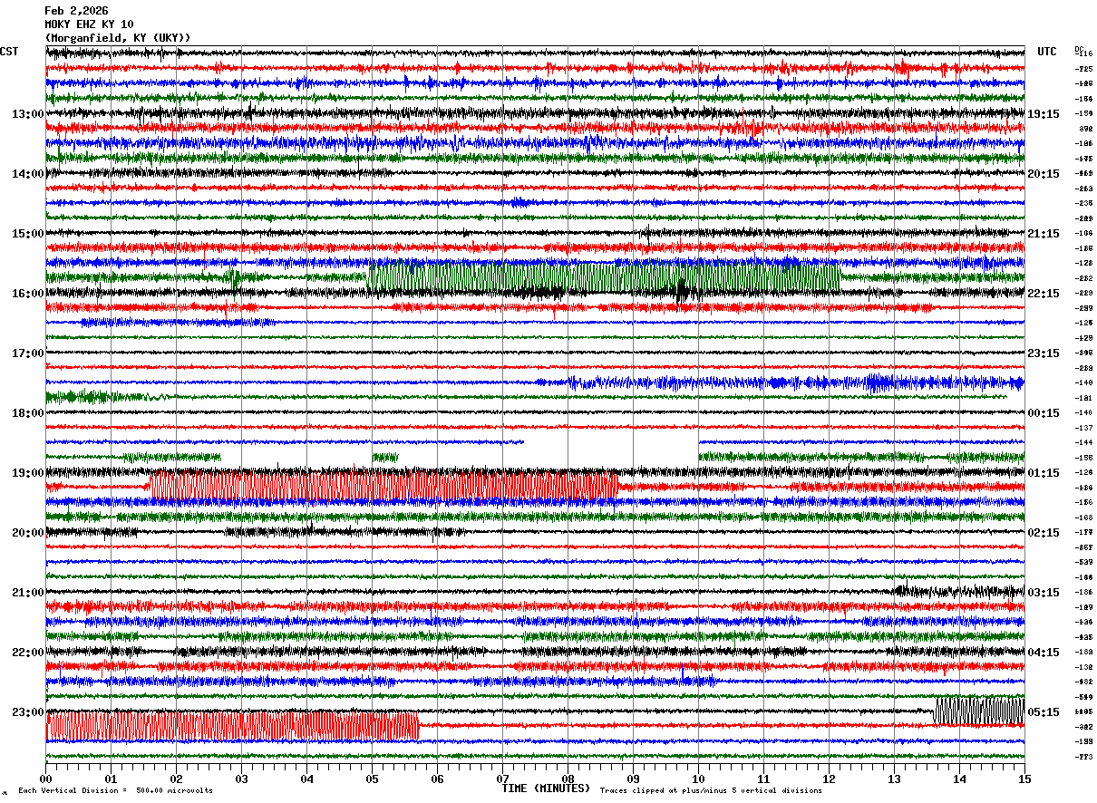
Task: Click the 23:15 UTC time label
Action: tap(1044, 353)
